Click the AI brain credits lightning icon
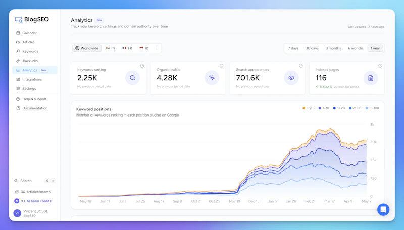The width and height of the screenshot is (404, 230). (x=17, y=201)
